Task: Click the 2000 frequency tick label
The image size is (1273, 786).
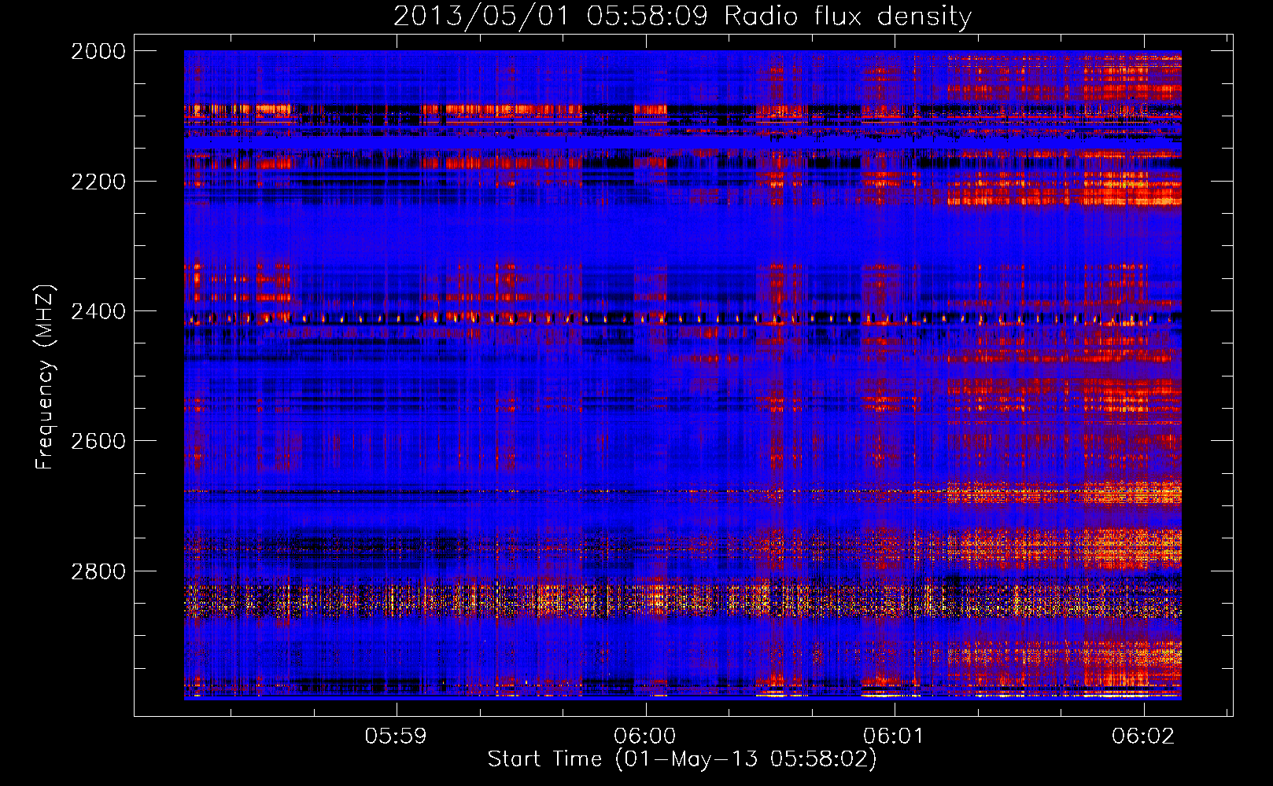Action: tap(98, 51)
